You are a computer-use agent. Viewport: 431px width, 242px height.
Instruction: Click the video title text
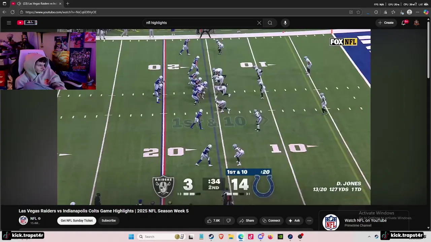(x=103, y=211)
